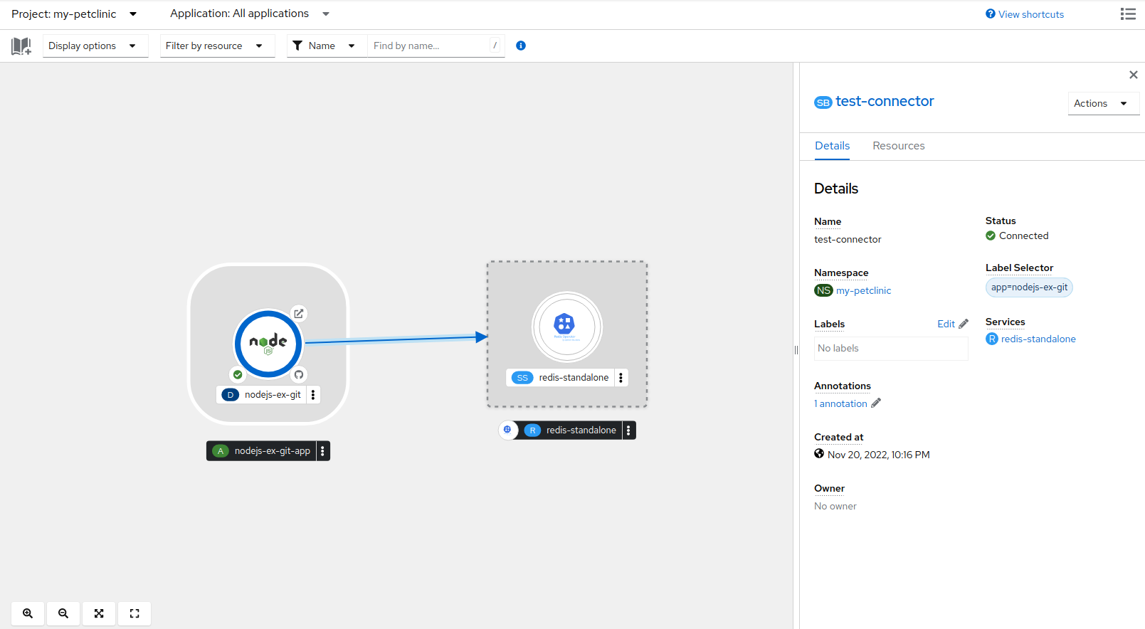Open the Actions dropdown for test-connector
Image resolution: width=1145 pixels, height=629 pixels.
pos(1102,104)
